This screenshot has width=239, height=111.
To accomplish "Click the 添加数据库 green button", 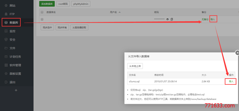I will [47, 4].
